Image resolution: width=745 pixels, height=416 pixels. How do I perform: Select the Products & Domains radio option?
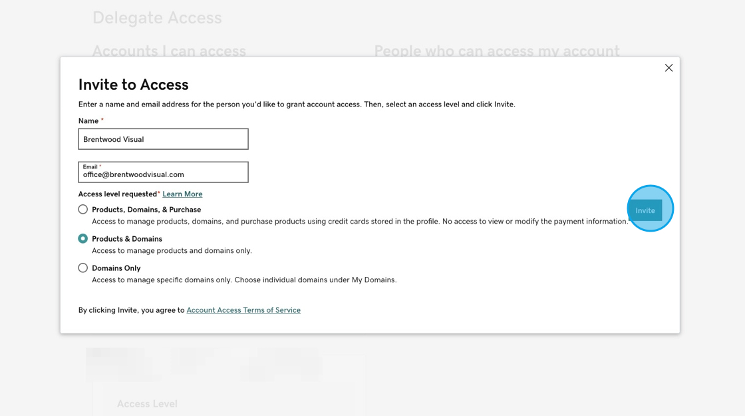click(x=82, y=239)
